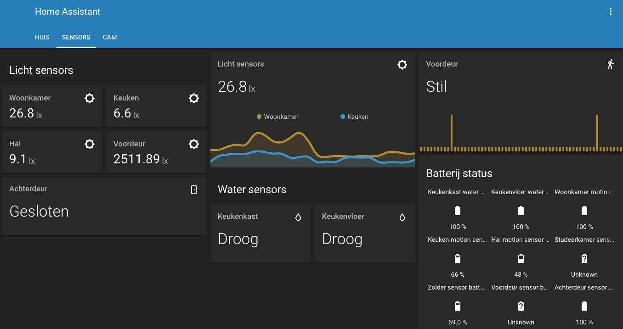Select the SENSORS tab
623x329 pixels.
pos(76,37)
